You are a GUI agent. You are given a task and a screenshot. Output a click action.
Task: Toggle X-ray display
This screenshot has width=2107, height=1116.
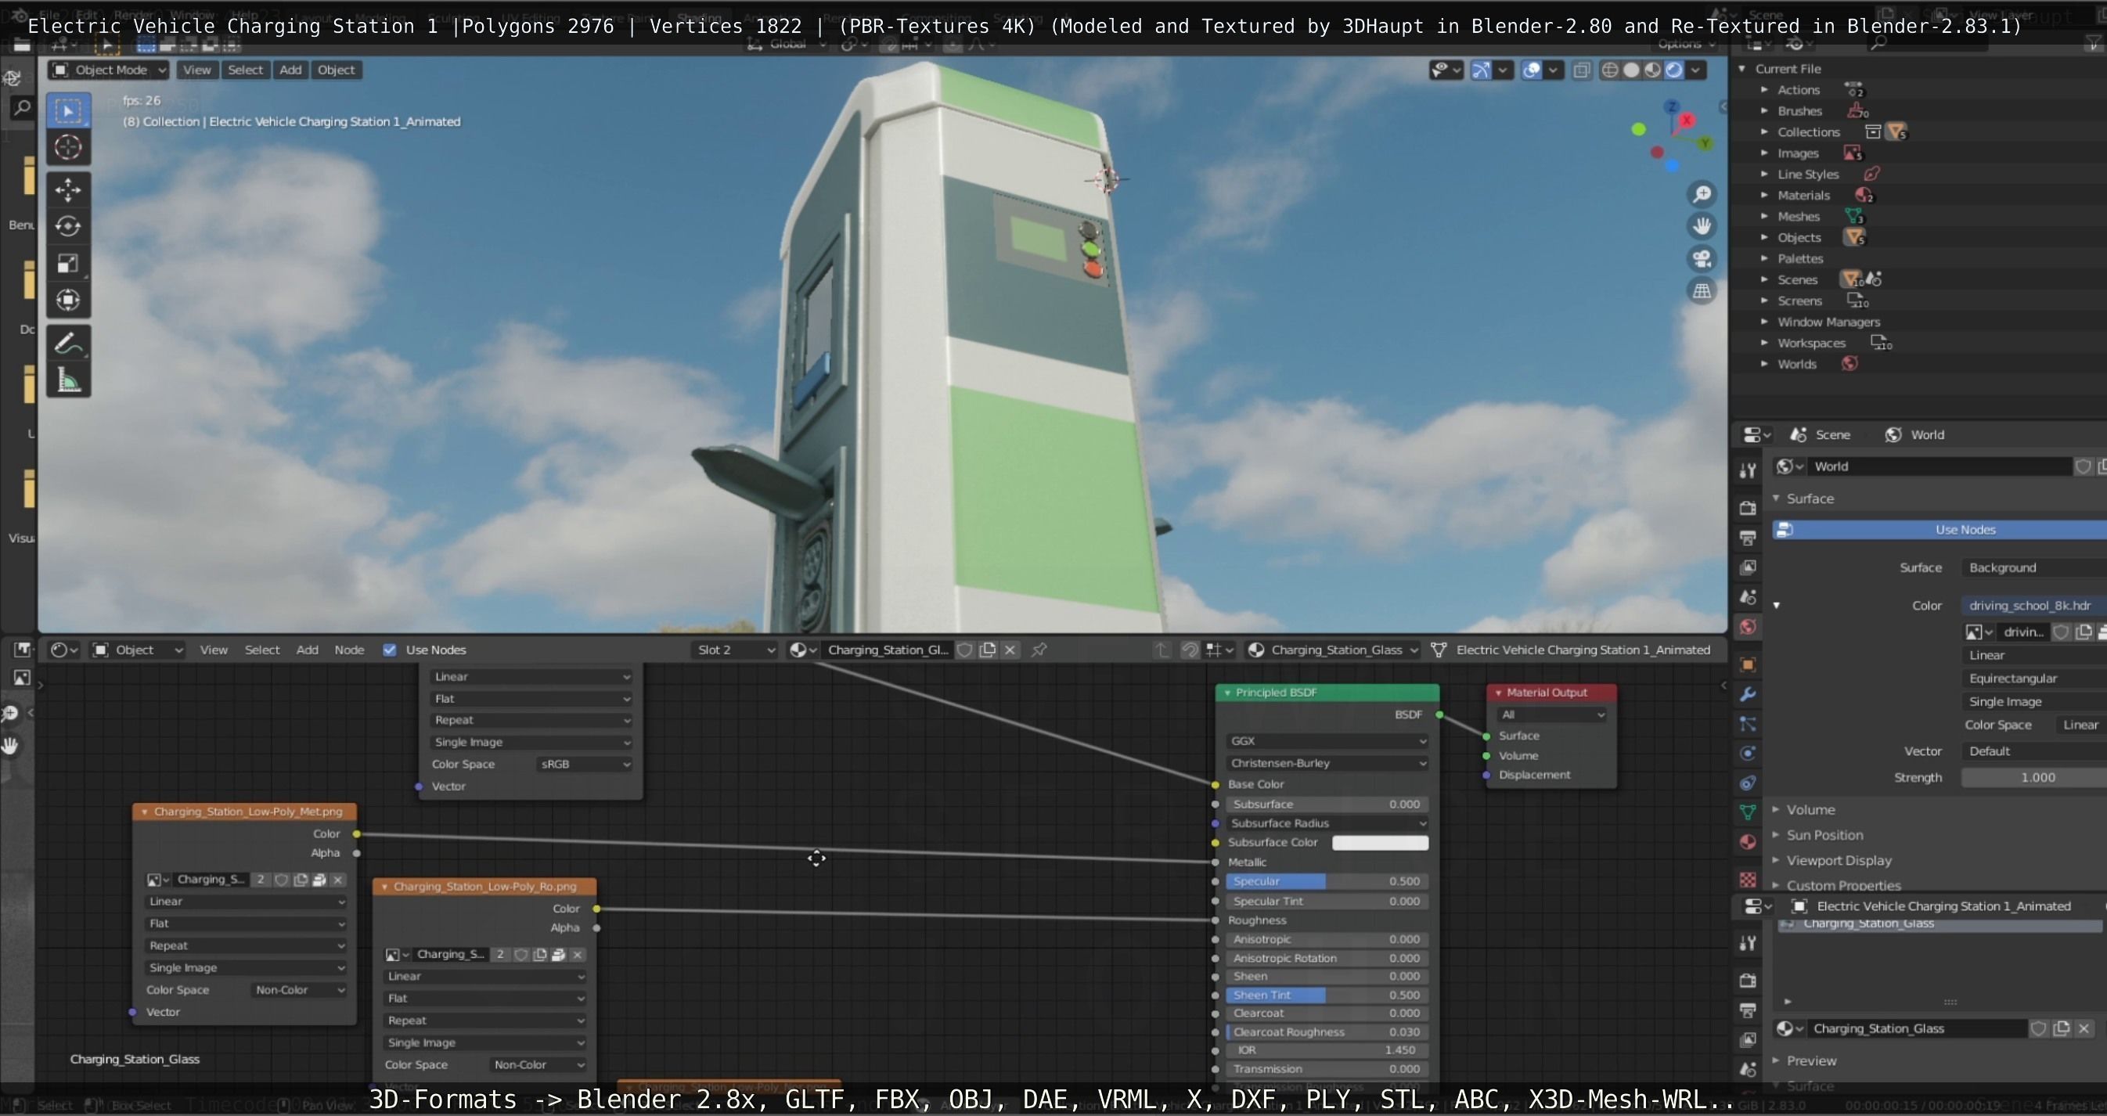1582,70
